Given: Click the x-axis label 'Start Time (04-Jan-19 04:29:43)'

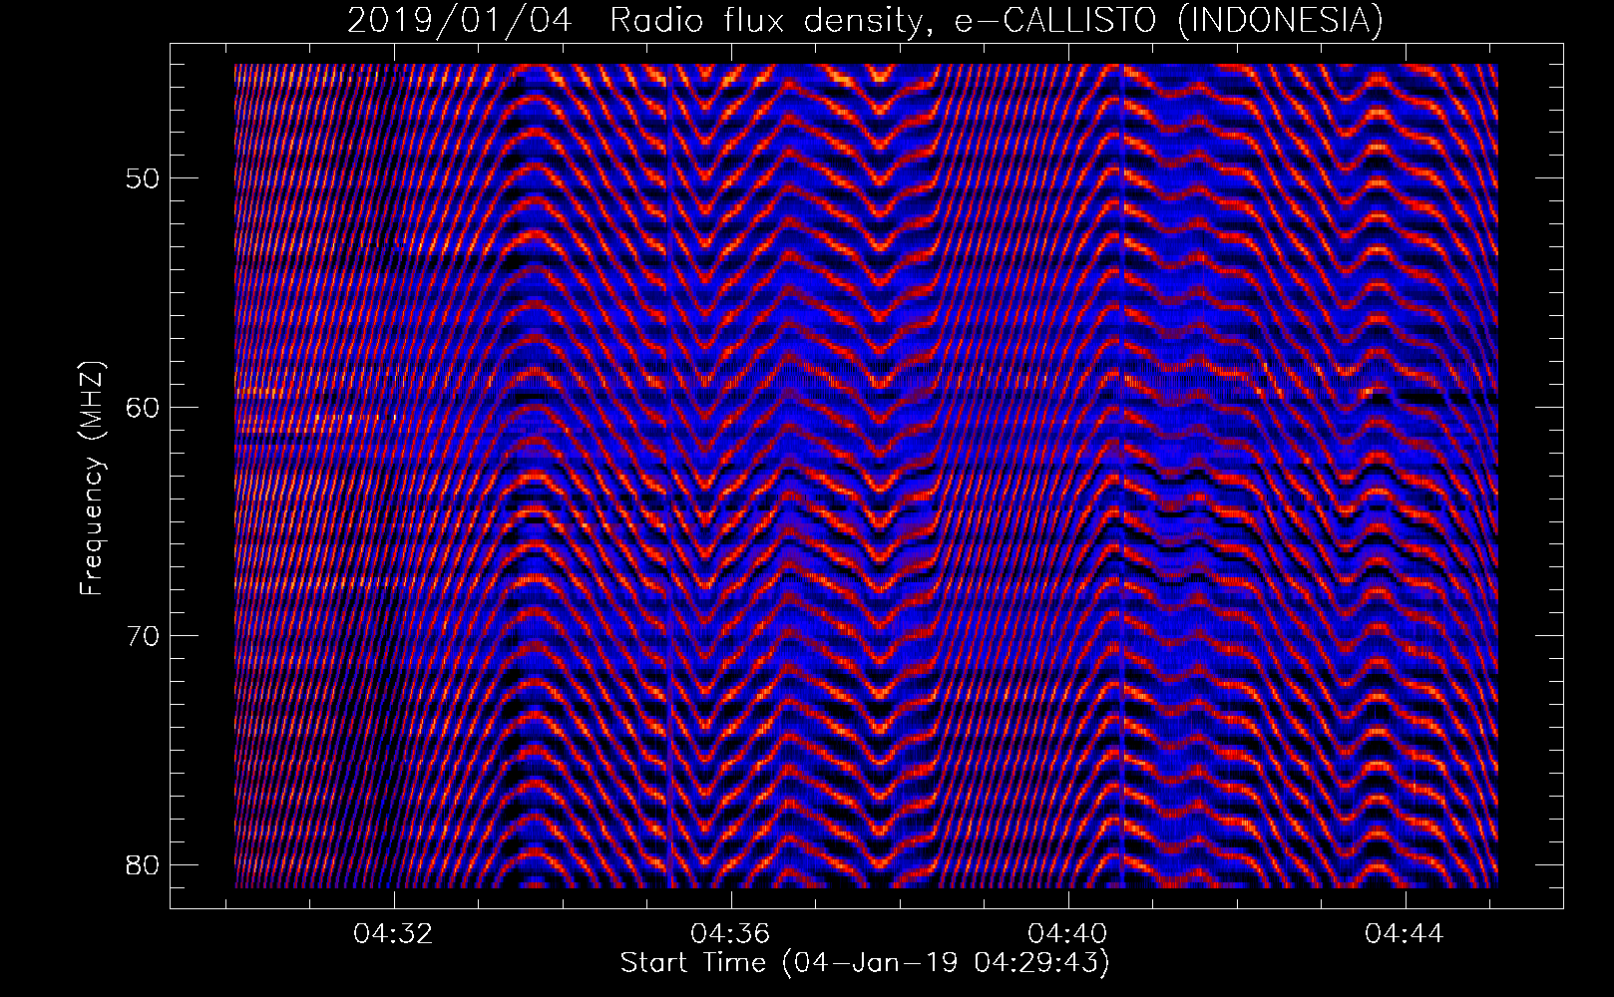Looking at the screenshot, I should [865, 963].
